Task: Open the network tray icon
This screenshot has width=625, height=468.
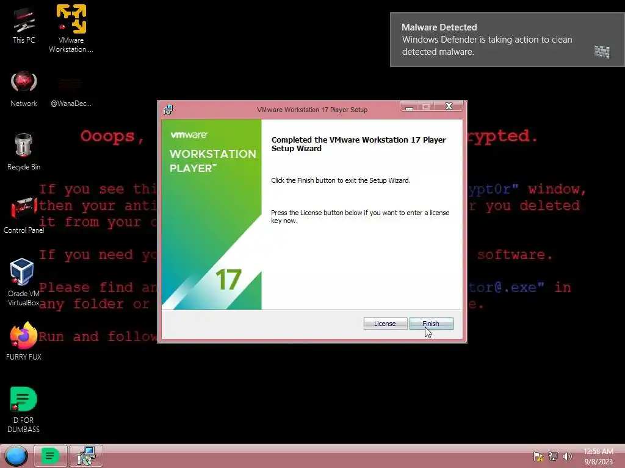Action: click(x=553, y=456)
